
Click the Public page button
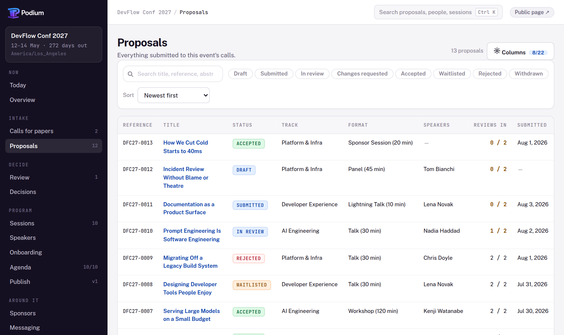pos(532,12)
